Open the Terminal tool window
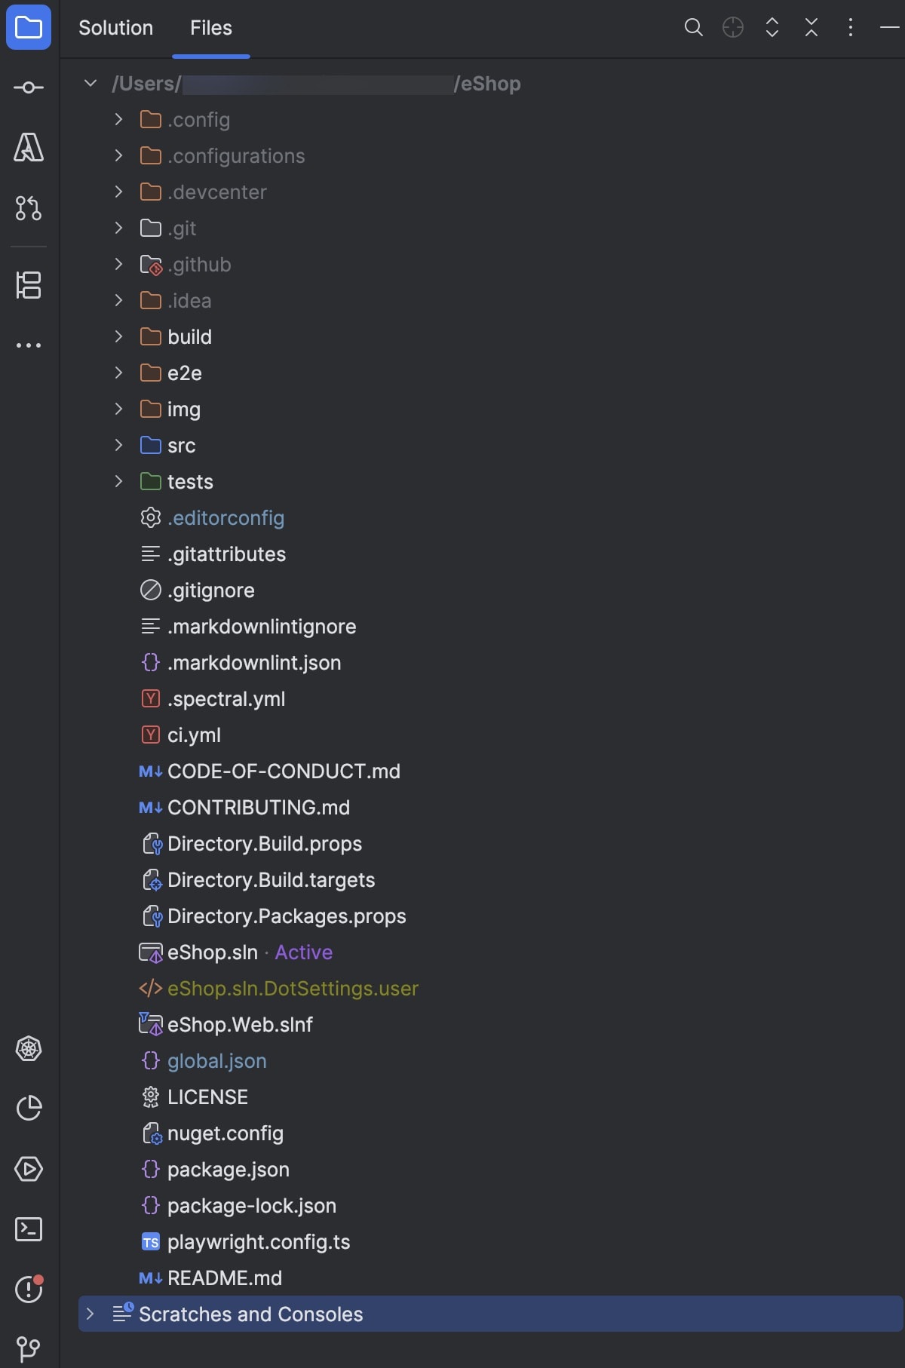The image size is (905, 1368). (29, 1229)
